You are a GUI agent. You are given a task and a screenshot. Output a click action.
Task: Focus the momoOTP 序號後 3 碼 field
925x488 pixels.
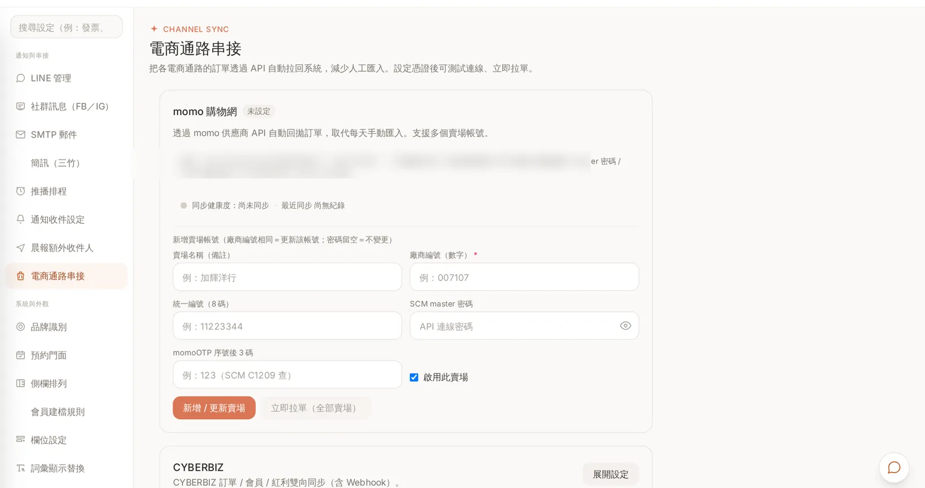tap(287, 375)
